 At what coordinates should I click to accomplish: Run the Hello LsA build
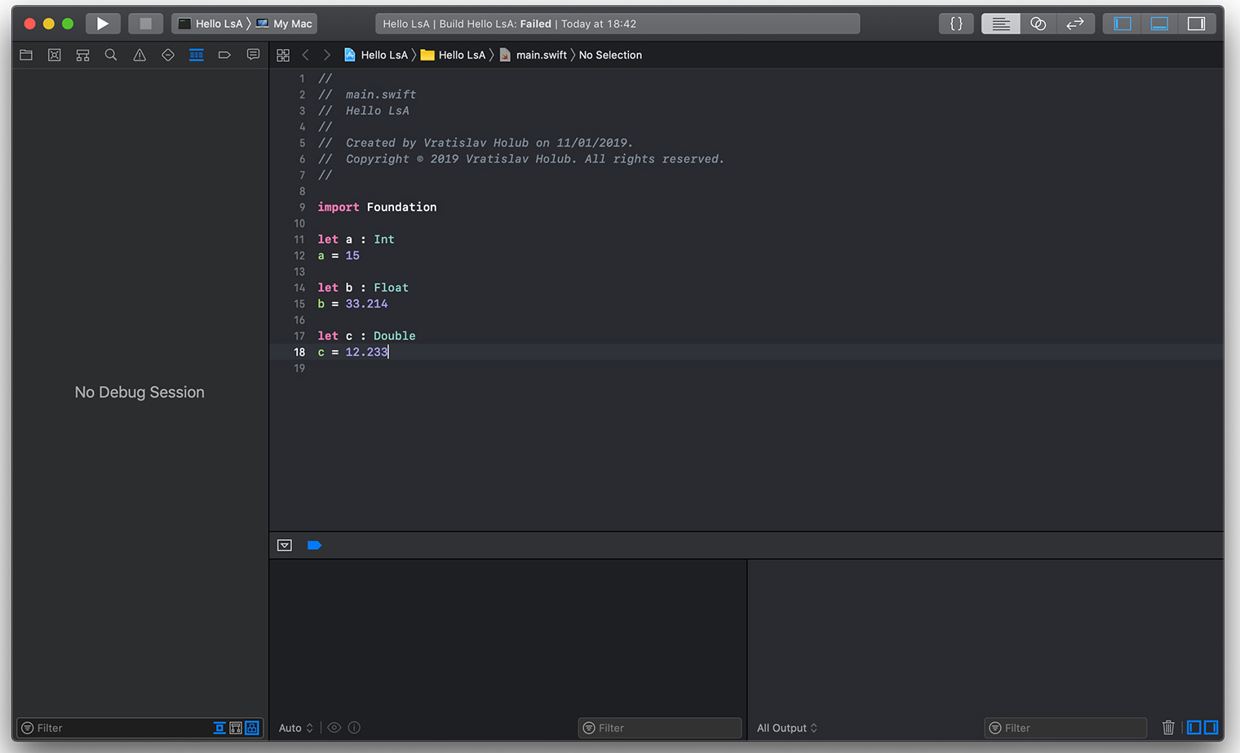coord(103,24)
